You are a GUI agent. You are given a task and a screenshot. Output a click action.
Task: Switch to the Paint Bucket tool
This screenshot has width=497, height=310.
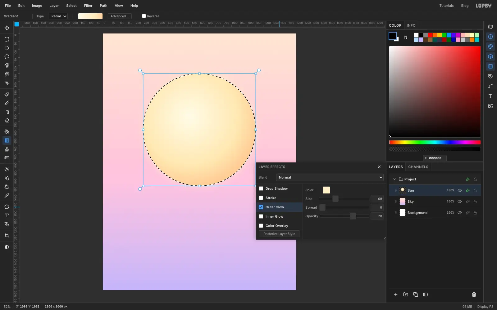(7, 132)
